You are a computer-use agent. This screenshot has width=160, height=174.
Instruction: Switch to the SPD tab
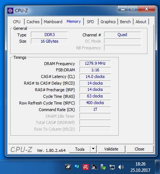tap(90, 22)
